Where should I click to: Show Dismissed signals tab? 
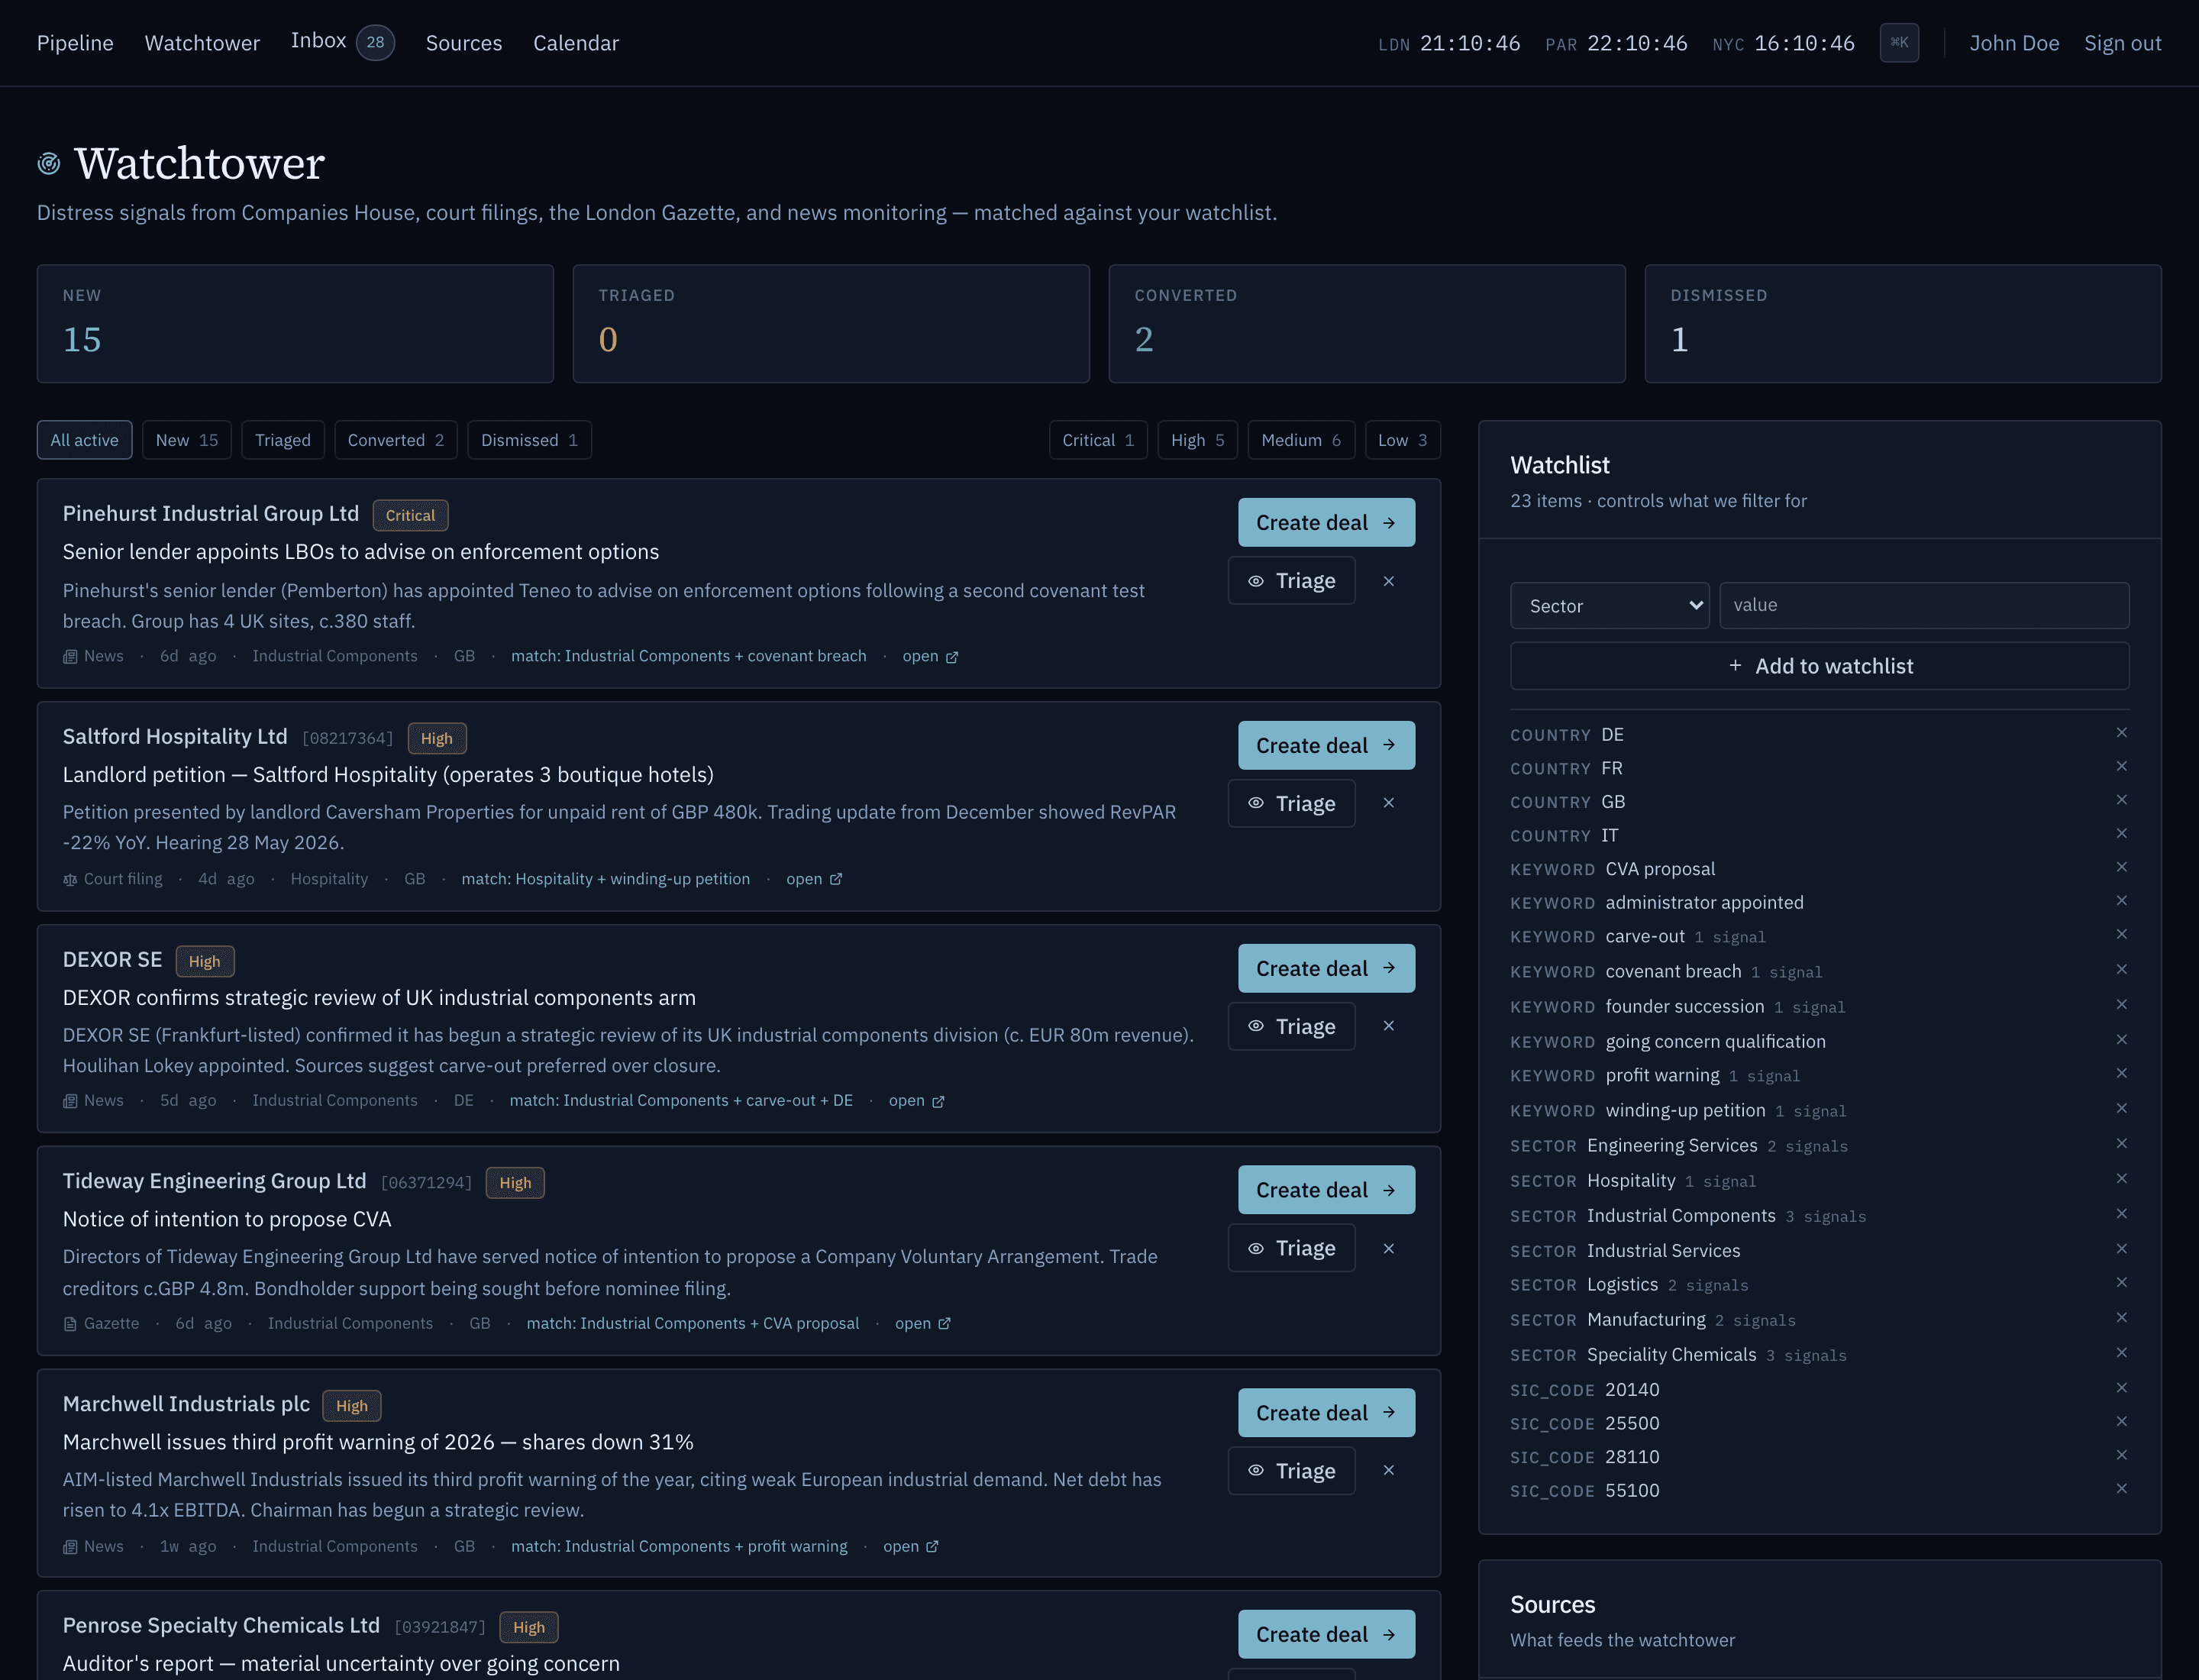[529, 440]
